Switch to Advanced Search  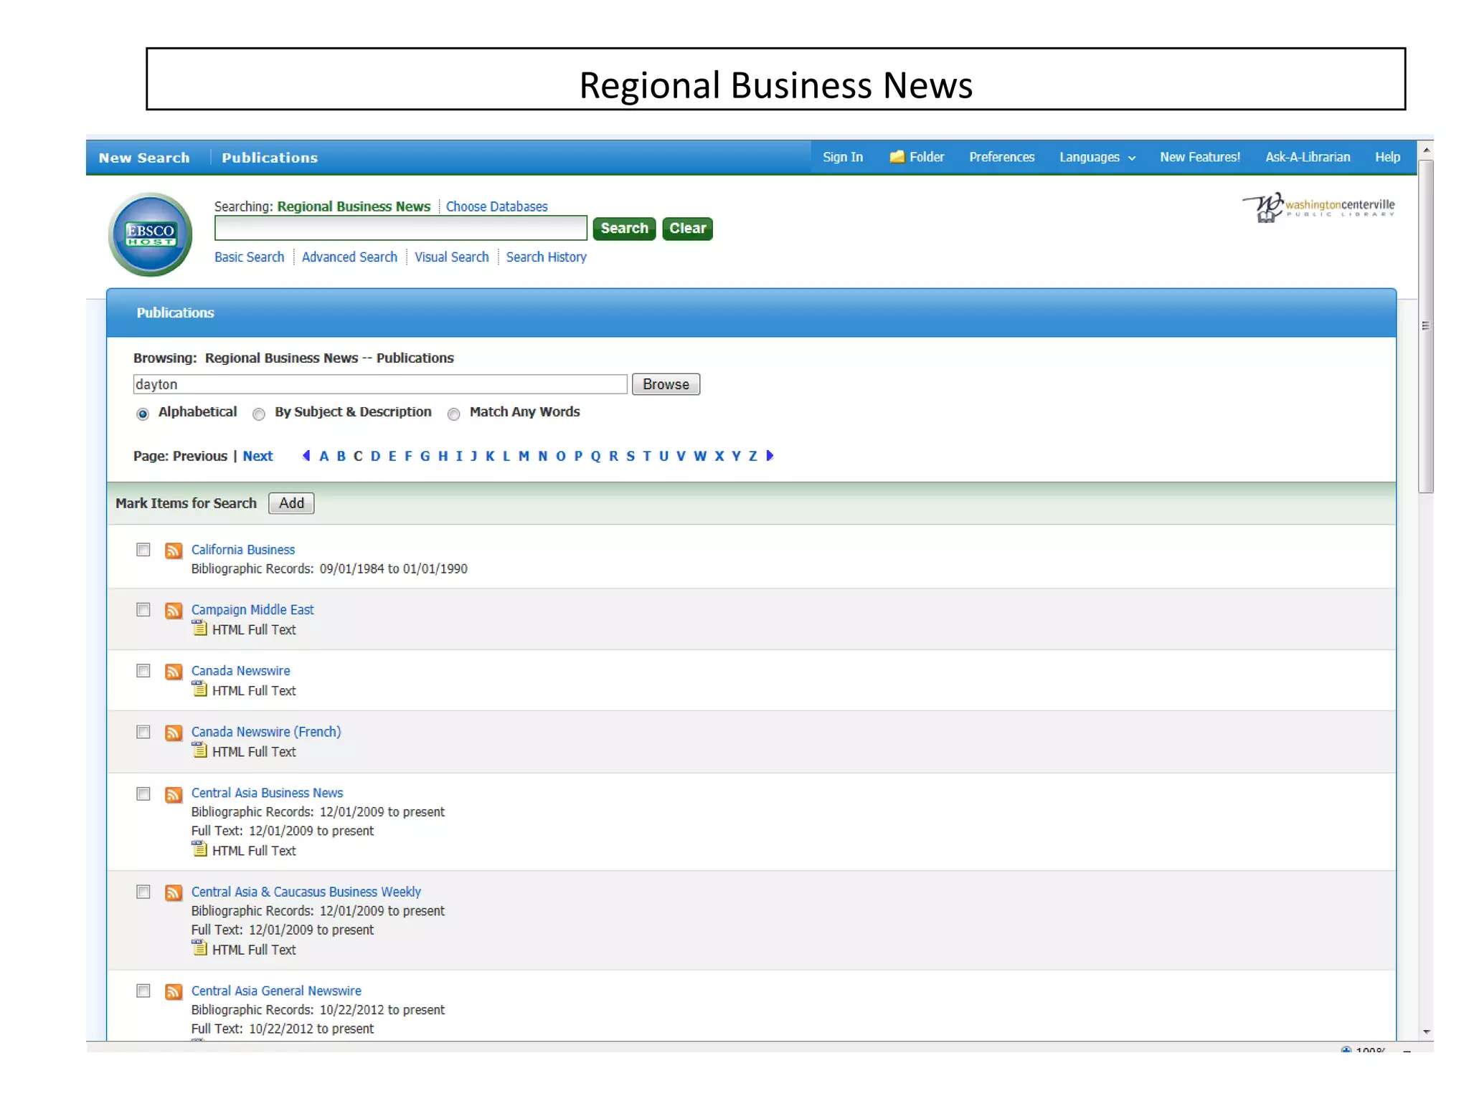[x=349, y=257]
